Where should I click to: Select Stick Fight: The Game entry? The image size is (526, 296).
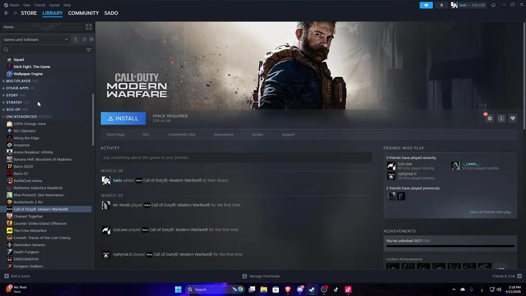click(x=32, y=67)
